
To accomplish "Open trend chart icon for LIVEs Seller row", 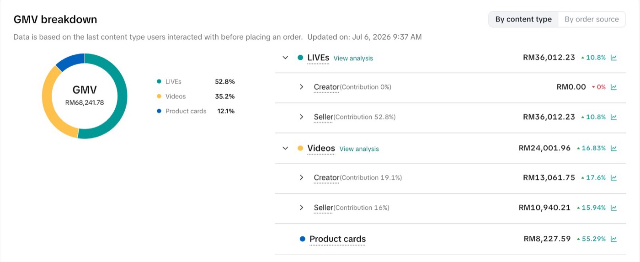I will pyautogui.click(x=614, y=117).
